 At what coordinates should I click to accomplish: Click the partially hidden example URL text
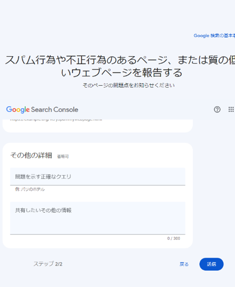pyautogui.click(x=56, y=120)
